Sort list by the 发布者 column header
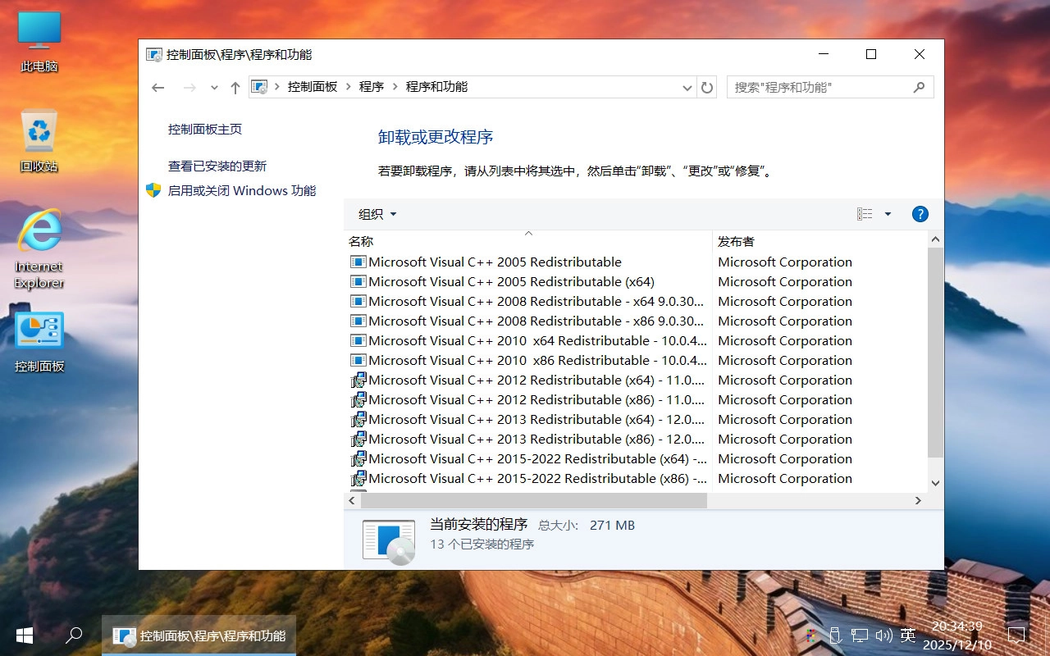 (x=736, y=241)
